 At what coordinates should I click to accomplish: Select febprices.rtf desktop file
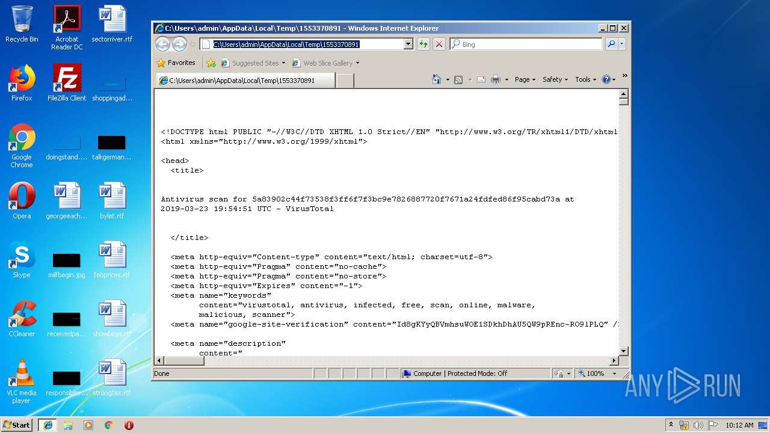[112, 260]
